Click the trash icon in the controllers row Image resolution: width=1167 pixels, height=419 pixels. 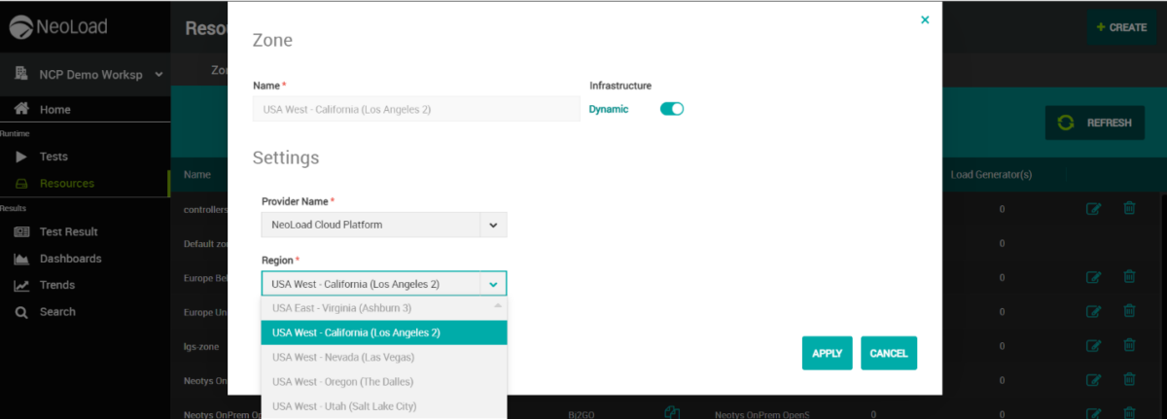1129,208
